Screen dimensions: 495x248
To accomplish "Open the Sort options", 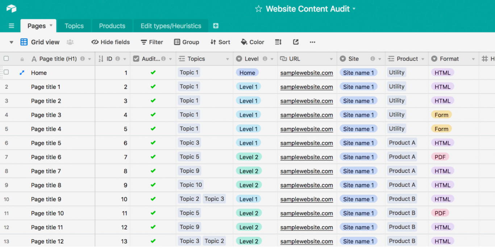I will [220, 42].
